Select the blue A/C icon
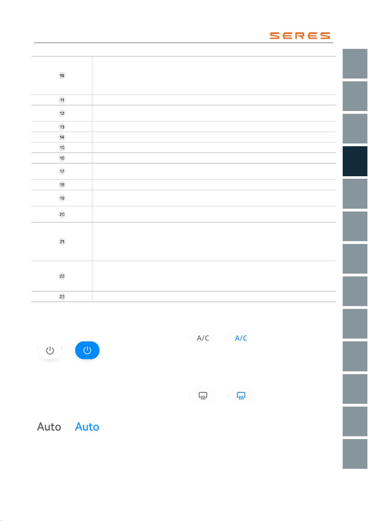Viewport: 368px width, 521px height. point(241,338)
